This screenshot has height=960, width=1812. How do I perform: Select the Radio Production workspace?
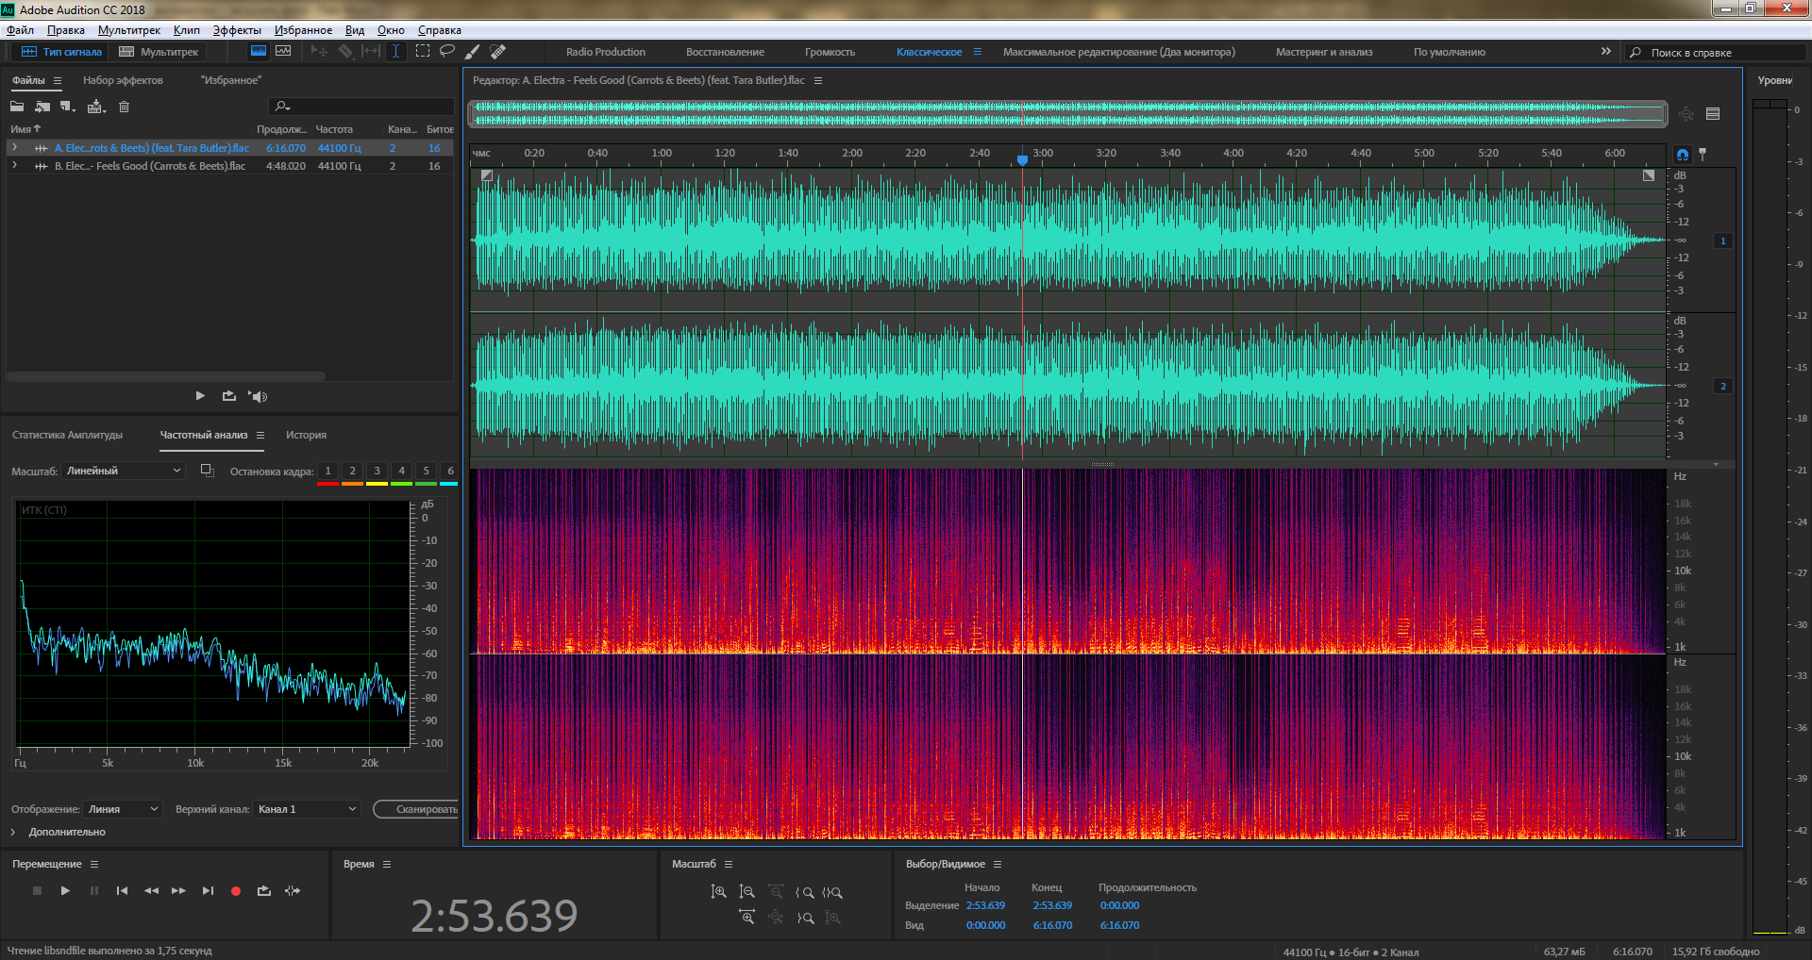pyautogui.click(x=606, y=52)
